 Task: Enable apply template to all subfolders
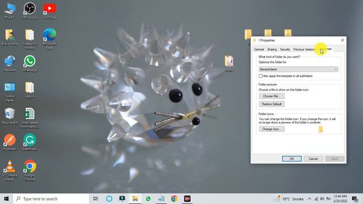(x=260, y=76)
